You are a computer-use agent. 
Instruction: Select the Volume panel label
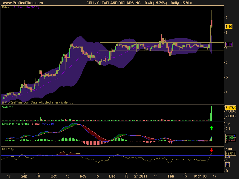pos(8,107)
